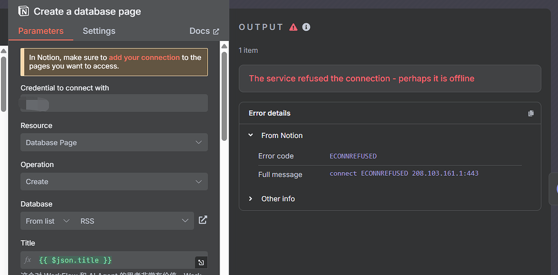This screenshot has width=558, height=275.
Task: Click the Notion logo icon in header
Action: [x=24, y=11]
